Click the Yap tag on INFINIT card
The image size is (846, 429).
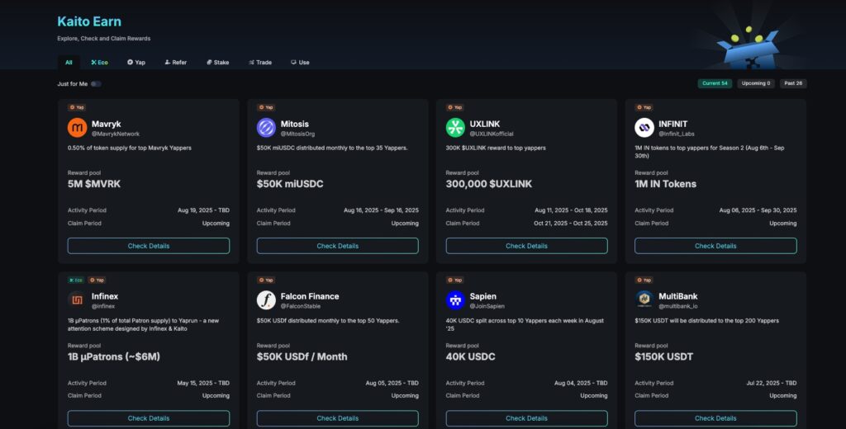[x=644, y=107]
